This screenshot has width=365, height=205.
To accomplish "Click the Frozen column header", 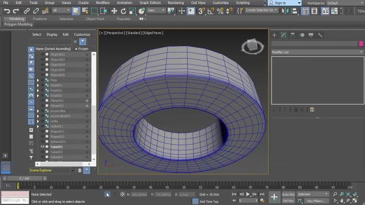I will click(x=83, y=49).
